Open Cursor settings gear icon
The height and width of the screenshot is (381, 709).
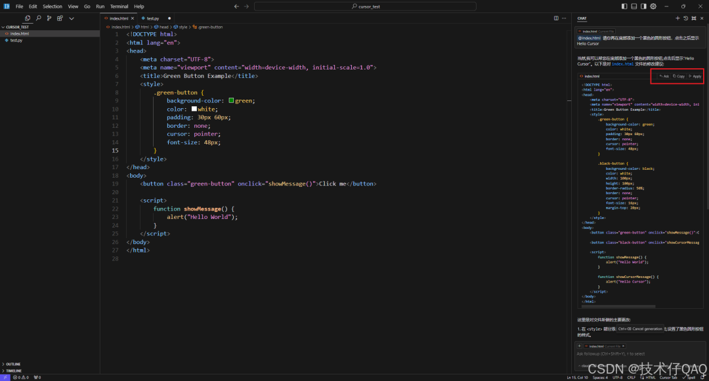[x=653, y=7]
